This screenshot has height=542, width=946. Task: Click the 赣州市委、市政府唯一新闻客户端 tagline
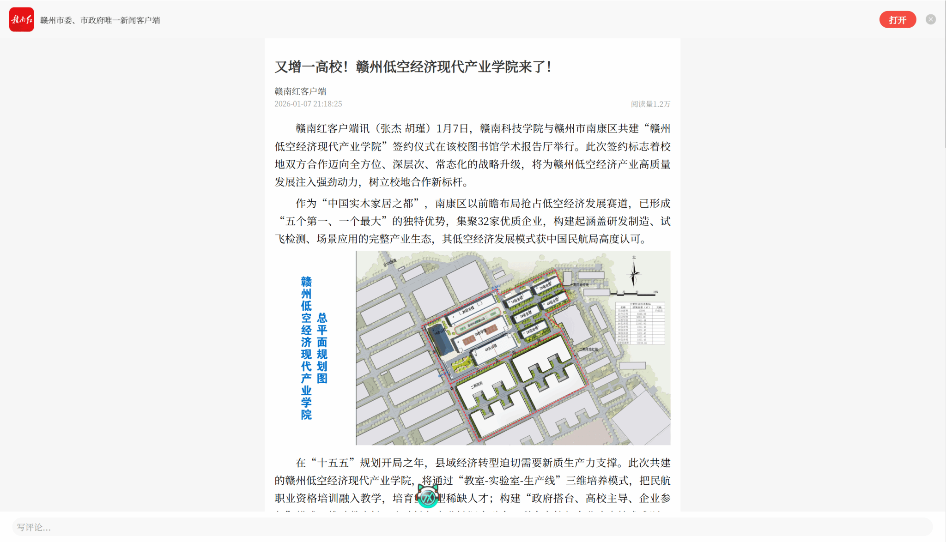point(100,20)
